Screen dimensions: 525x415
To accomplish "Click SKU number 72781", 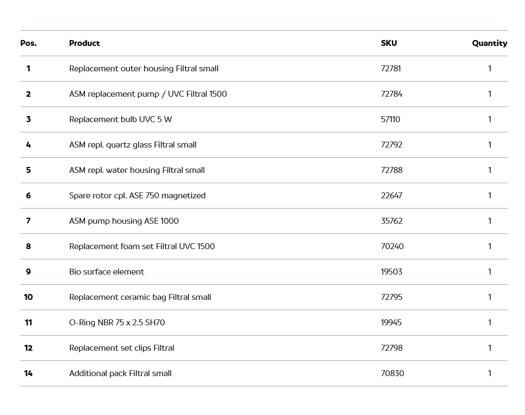I will click(391, 69).
